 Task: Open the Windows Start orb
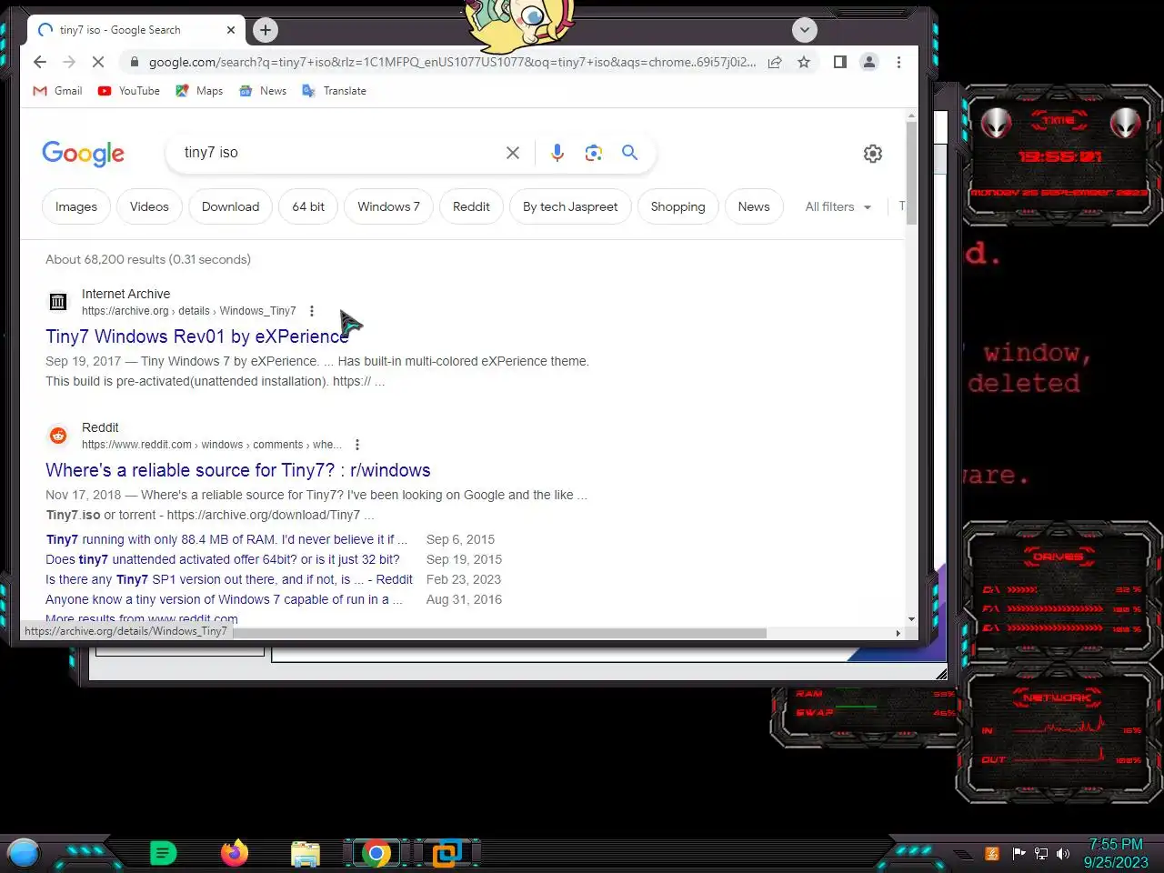(24, 853)
